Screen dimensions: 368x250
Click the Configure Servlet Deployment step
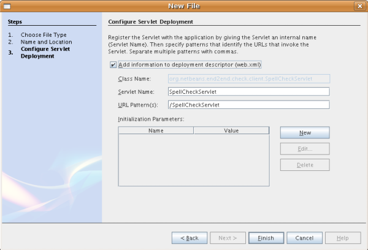pyautogui.click(x=45, y=53)
